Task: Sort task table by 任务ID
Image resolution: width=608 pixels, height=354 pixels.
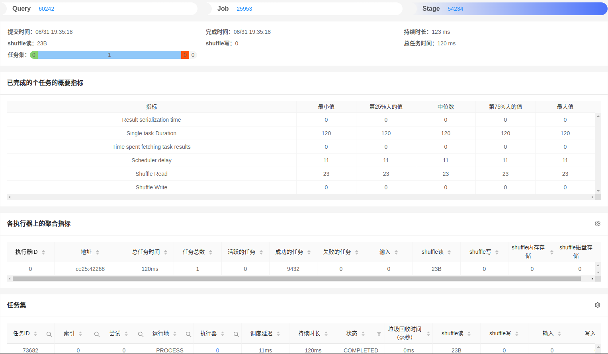Action: tap(35, 334)
